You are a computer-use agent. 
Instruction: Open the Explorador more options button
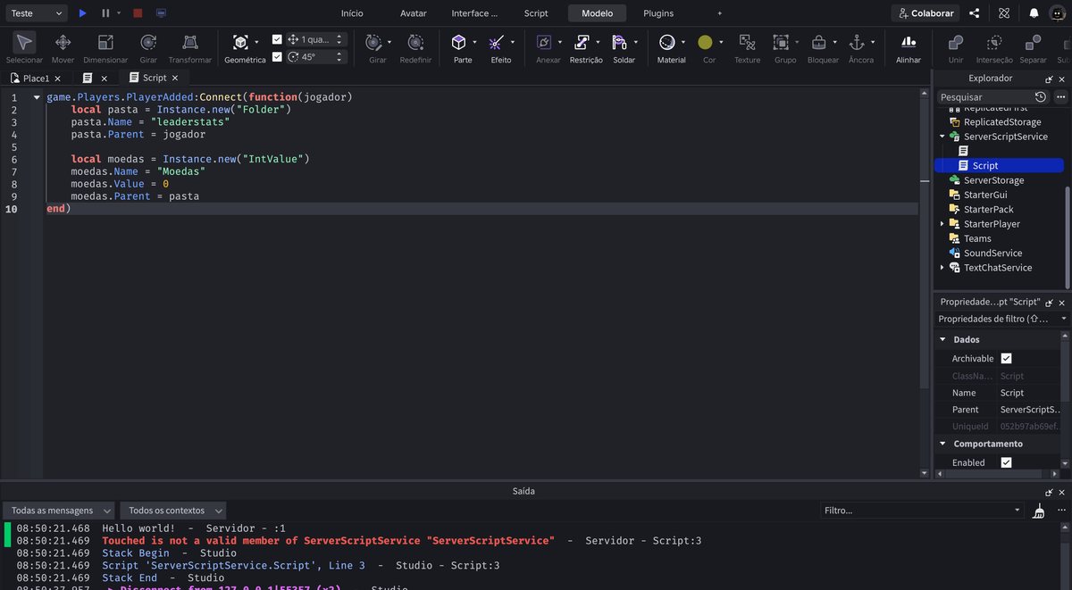point(1061,96)
